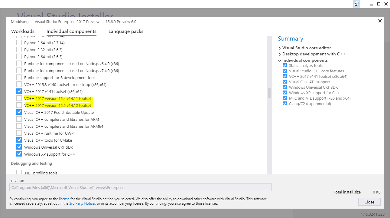Check Visual C++ runtime for UWP

[19, 133]
